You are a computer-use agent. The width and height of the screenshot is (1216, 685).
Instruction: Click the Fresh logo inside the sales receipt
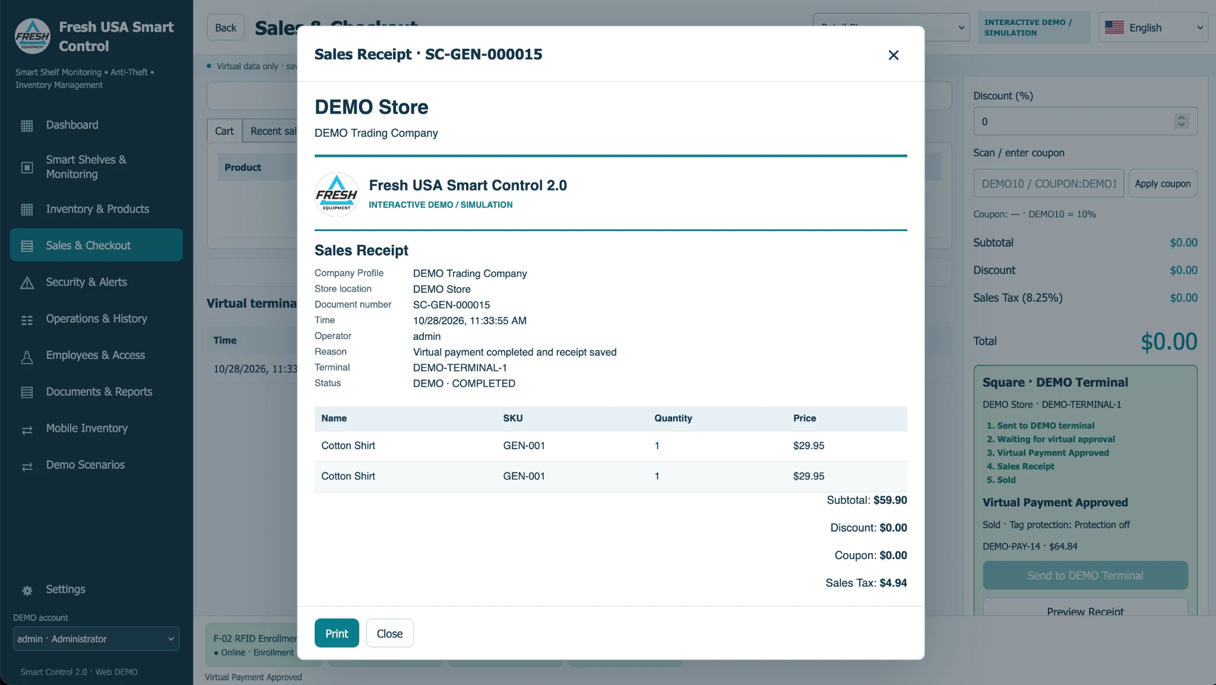click(x=337, y=194)
